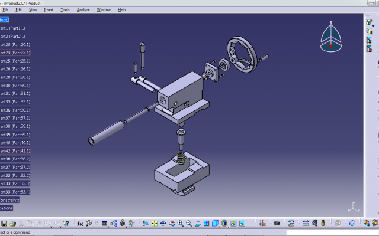Screen dimensions: 379x236
Task: Click the Isometric View cube icon
Action: [215, 223]
